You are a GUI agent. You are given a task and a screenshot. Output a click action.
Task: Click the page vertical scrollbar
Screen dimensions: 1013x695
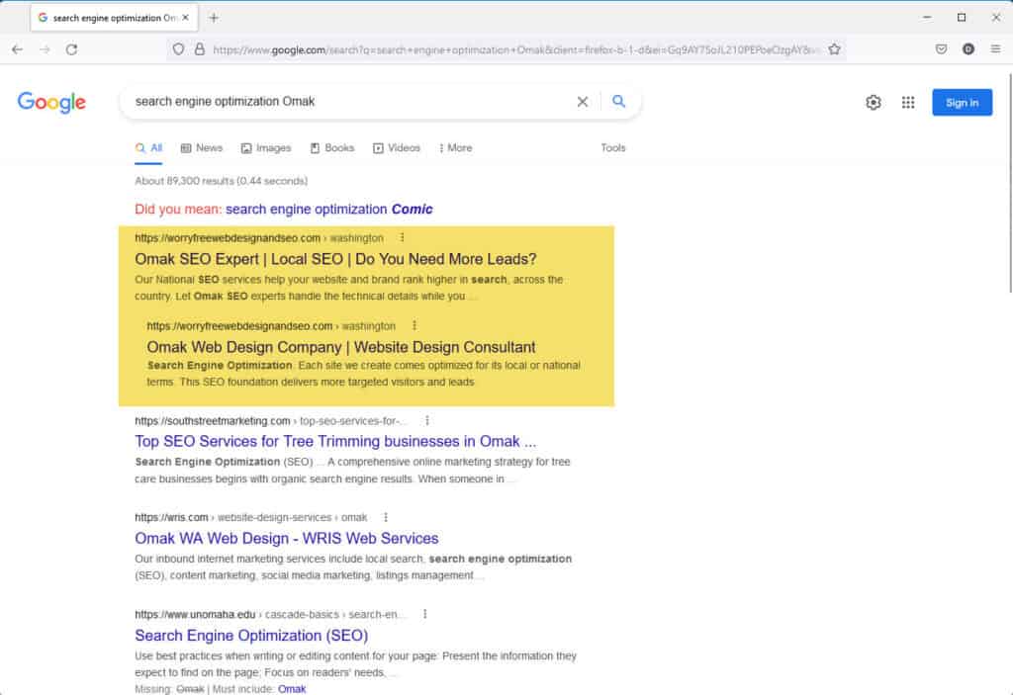point(1009,184)
